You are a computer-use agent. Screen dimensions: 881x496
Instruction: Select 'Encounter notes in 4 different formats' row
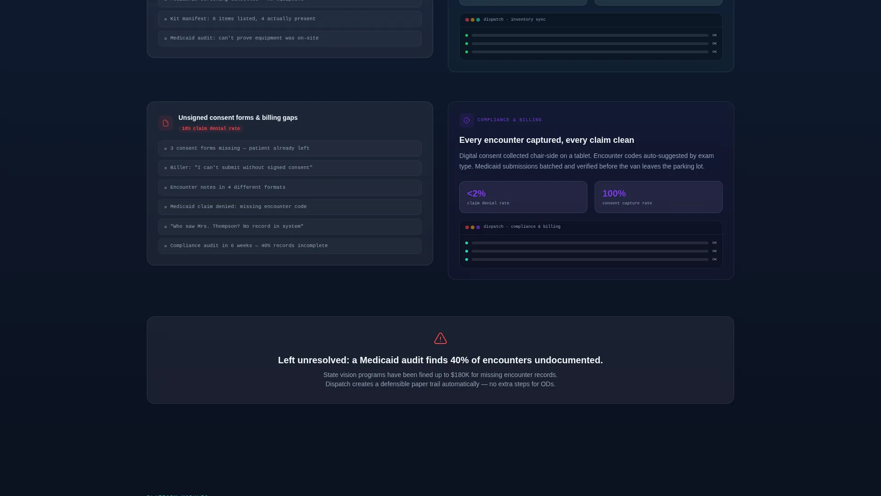click(x=290, y=187)
